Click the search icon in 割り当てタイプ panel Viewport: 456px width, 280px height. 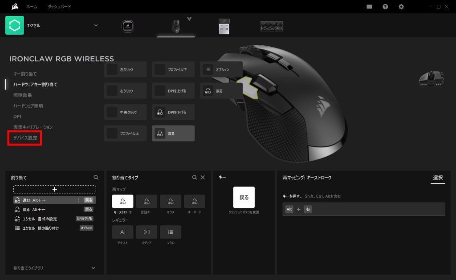click(x=195, y=177)
